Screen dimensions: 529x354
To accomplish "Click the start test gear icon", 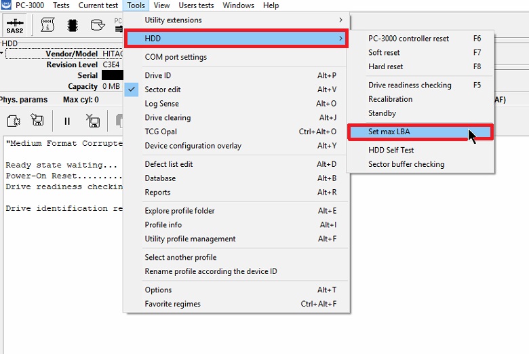I will click(x=14, y=121).
